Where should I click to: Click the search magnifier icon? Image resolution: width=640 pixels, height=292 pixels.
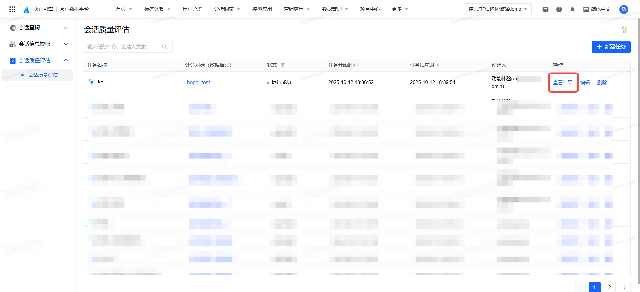[x=164, y=47]
